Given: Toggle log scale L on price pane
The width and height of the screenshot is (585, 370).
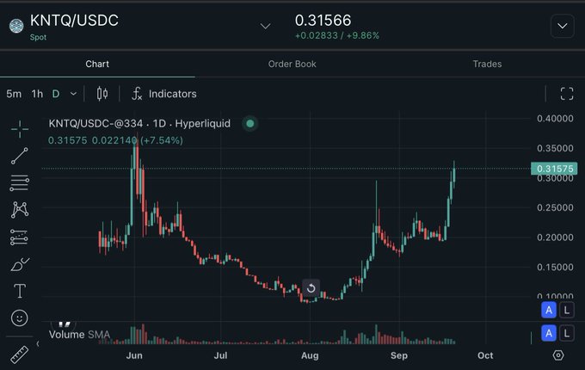Looking at the screenshot, I should point(567,310).
